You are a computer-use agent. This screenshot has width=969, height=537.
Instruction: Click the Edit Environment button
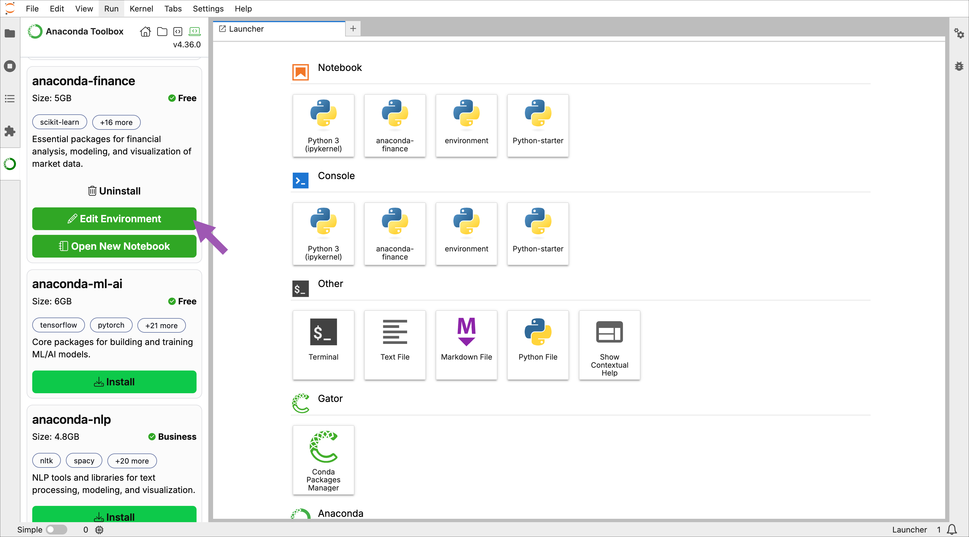pos(114,219)
